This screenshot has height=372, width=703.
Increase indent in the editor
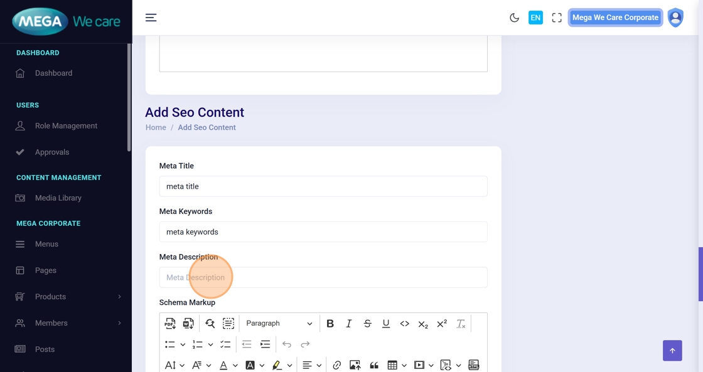coord(265,344)
